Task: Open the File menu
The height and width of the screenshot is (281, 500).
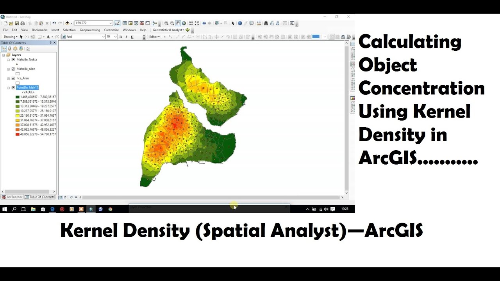Action: pyautogui.click(x=5, y=30)
